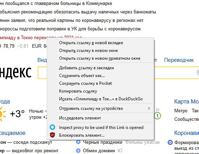Open the 'Метро' link
The width and height of the screenshot is (199, 154).
pos(181,111)
